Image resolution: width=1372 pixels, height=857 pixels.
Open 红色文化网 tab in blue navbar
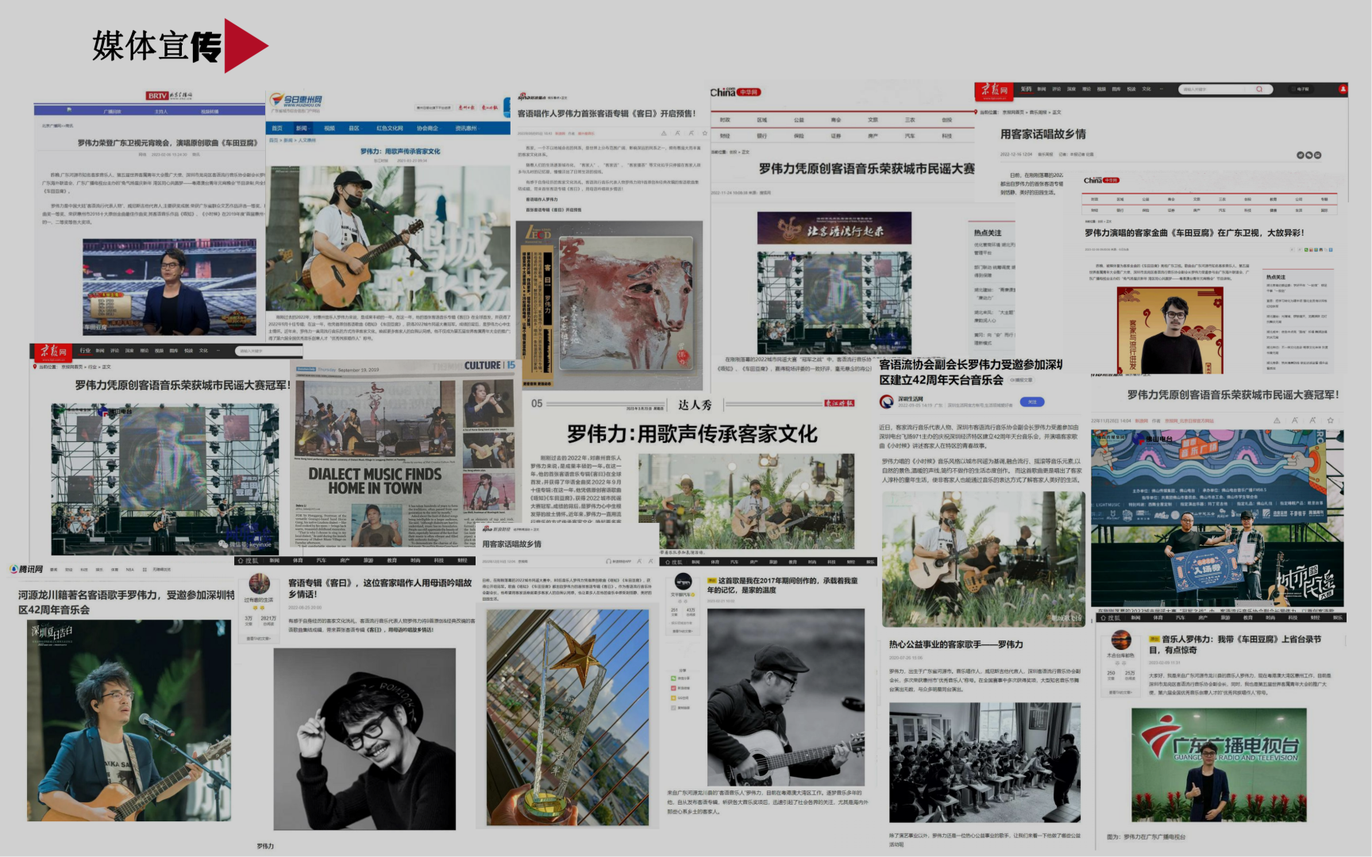389,128
